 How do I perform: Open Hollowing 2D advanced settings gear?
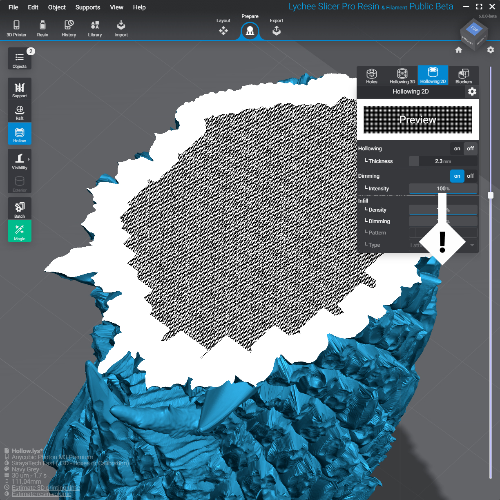tap(472, 92)
